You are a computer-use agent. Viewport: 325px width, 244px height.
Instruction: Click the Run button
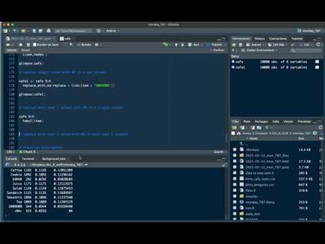click(x=194, y=45)
